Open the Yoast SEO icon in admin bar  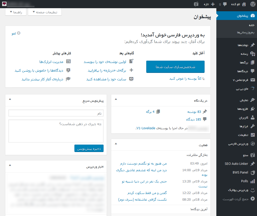(196, 4)
